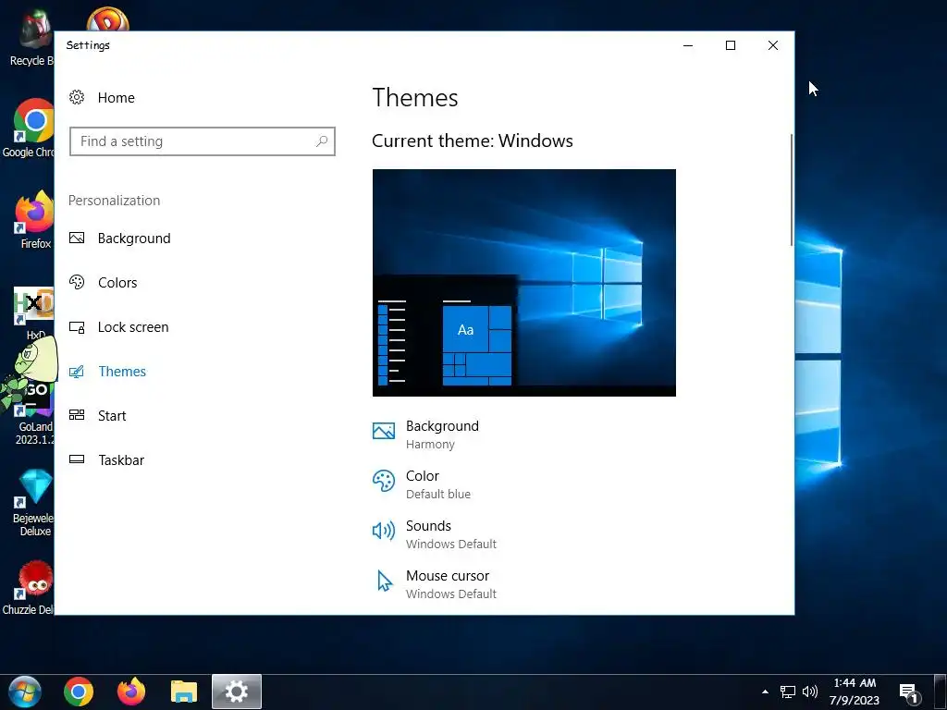Go to the Background personalization page
Image resolution: width=947 pixels, height=710 pixels.
134,238
